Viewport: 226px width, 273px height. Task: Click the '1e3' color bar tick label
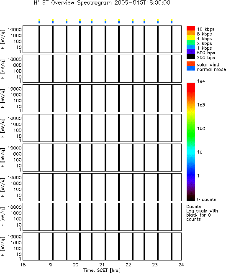click(x=201, y=105)
